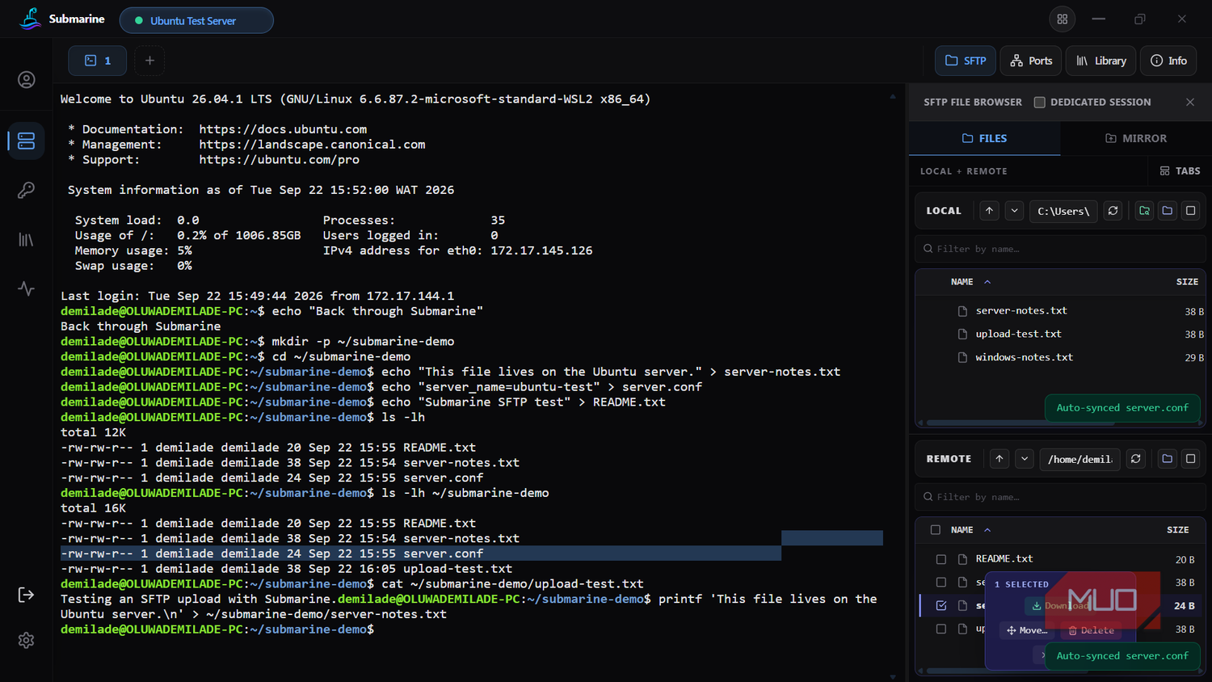Open the servers view in the sidebar

click(x=27, y=141)
